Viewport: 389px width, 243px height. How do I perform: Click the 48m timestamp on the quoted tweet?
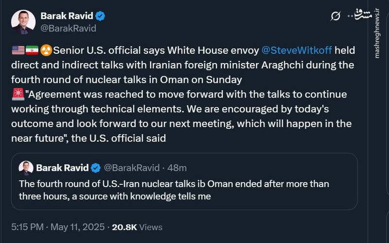177,168
